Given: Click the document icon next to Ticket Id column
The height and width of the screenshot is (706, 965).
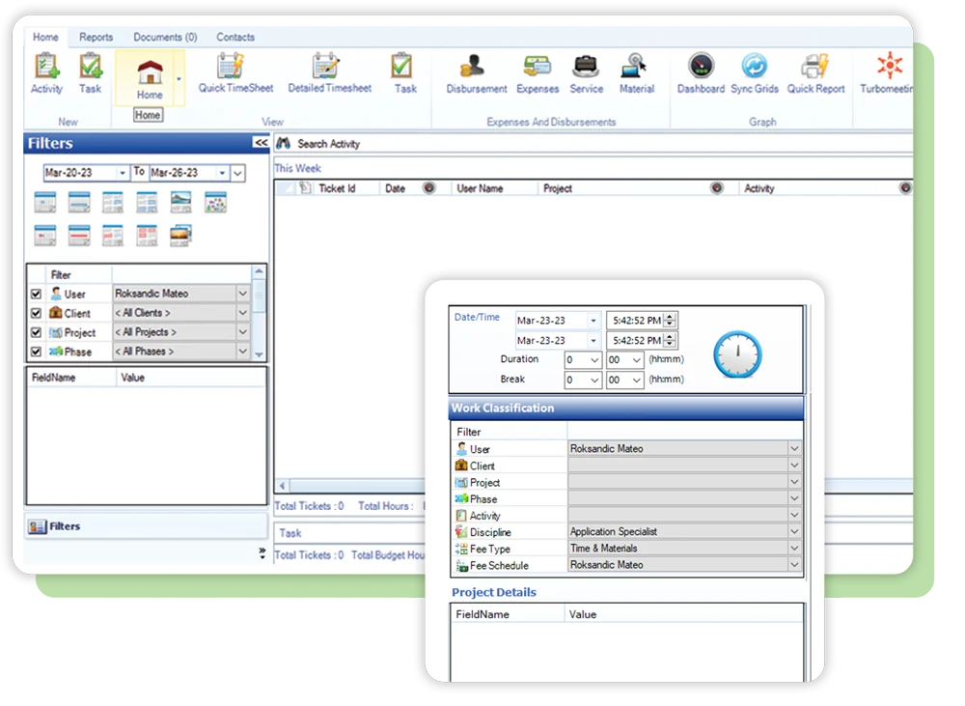Looking at the screenshot, I should pos(305,188).
